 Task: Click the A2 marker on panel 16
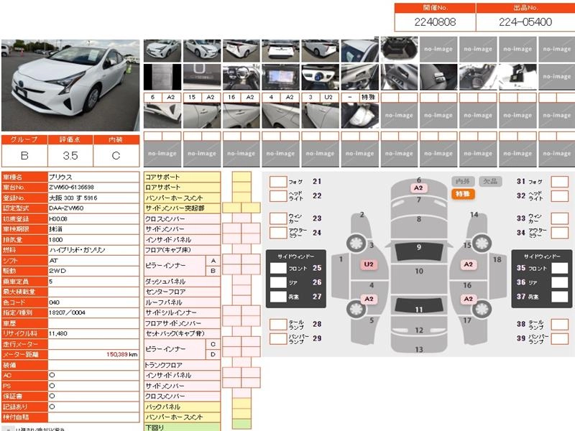[x=469, y=299]
